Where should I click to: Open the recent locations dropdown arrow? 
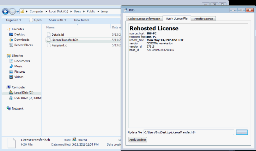tap(18, 11)
